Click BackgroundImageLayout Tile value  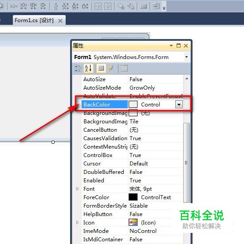[134, 122]
